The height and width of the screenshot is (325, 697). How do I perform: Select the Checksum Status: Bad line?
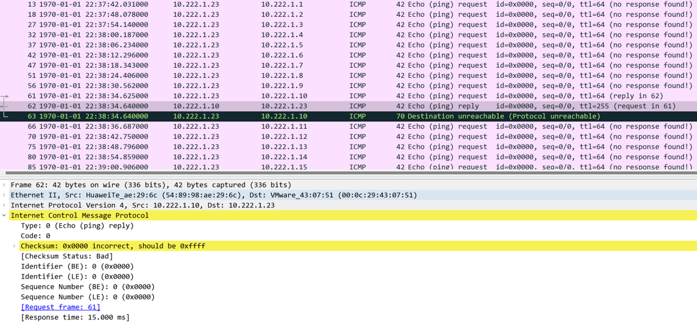click(67, 256)
